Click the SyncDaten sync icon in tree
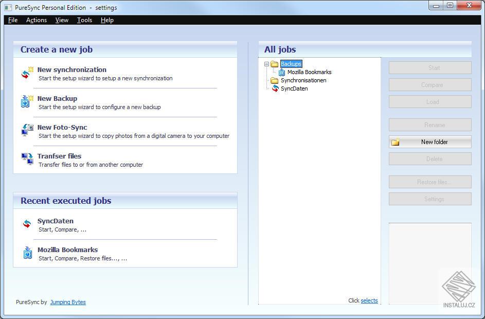The image size is (485, 319). tap(275, 88)
